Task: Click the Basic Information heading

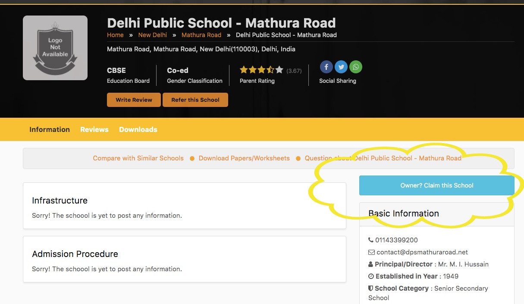Action: (404, 213)
